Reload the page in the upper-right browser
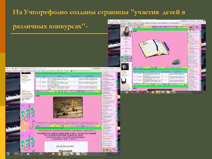The width and height of the screenshot is (212, 159). (x=114, y=21)
